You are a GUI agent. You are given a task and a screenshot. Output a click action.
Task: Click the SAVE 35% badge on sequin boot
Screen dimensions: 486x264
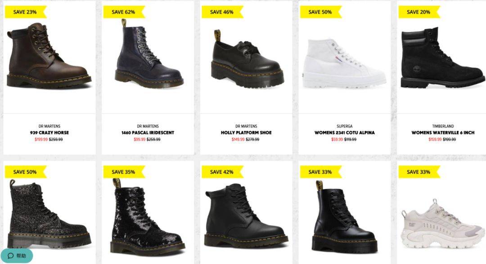pyautogui.click(x=124, y=172)
